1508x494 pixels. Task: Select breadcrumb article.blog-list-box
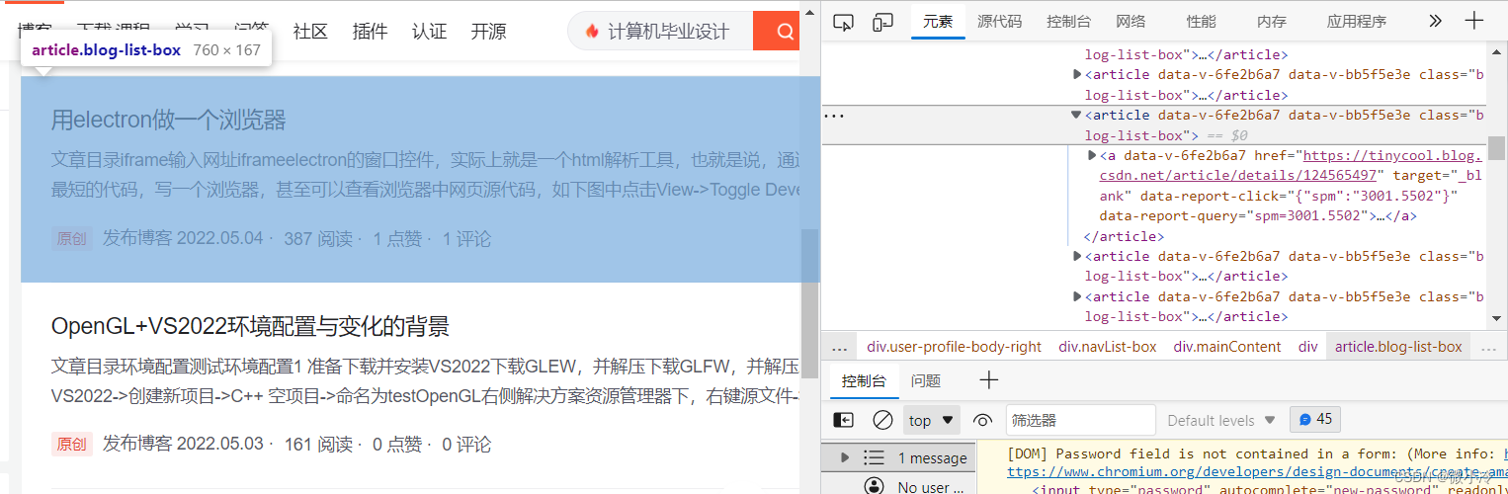[x=1398, y=347]
